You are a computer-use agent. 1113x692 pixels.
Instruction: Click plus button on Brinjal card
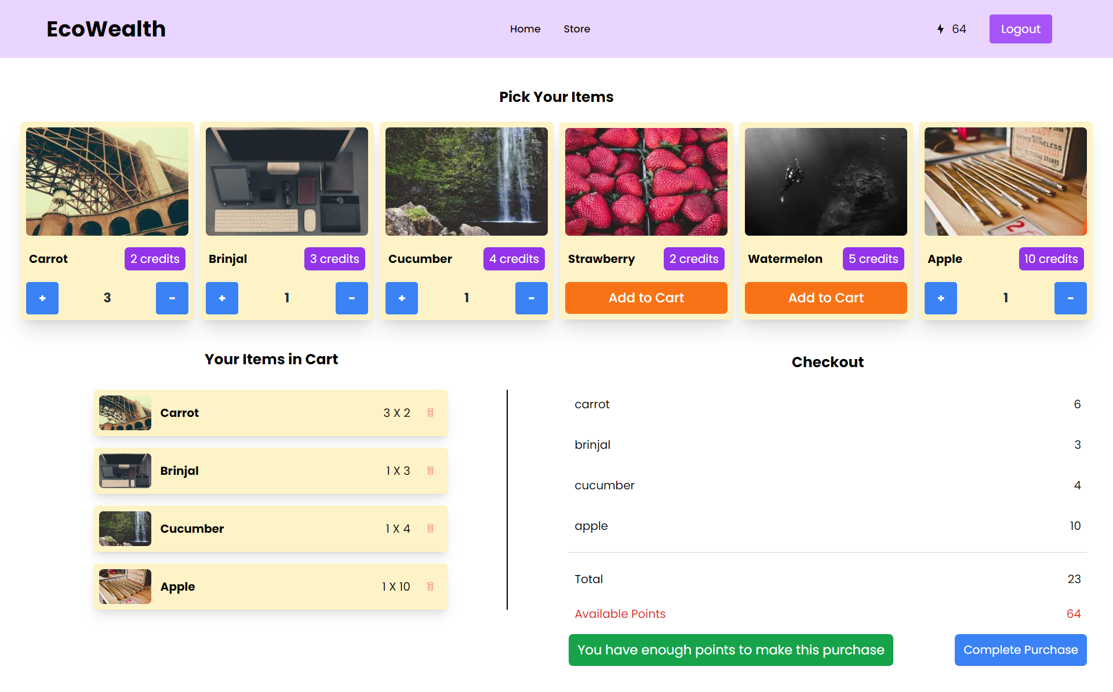point(222,298)
